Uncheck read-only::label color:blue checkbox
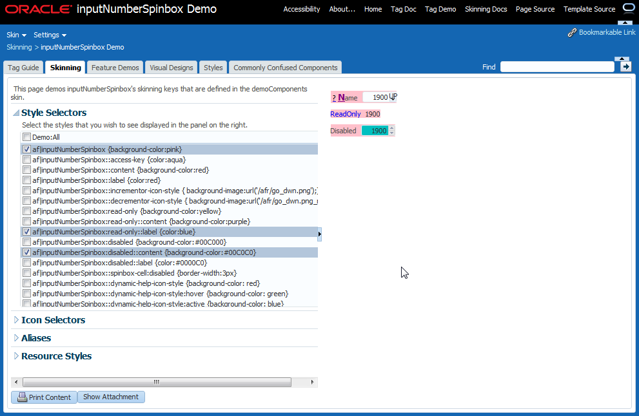Viewport: 639px width, 416px height. pos(26,232)
